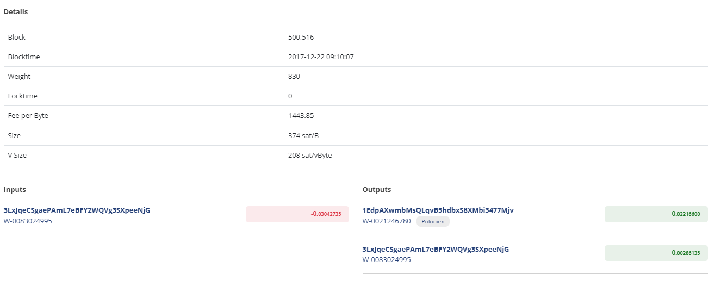Click the Outputs section heading

(376, 190)
